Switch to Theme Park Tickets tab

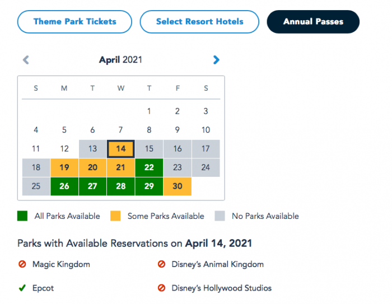pos(74,22)
